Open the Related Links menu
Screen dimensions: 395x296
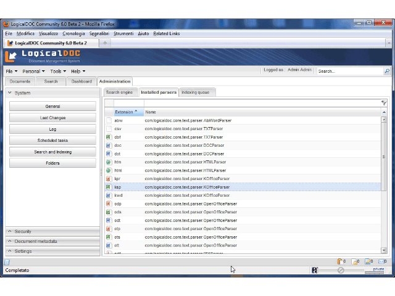[x=167, y=33]
